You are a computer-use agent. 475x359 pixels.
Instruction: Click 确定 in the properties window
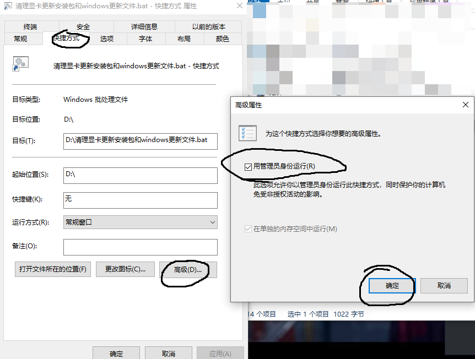pyautogui.click(x=116, y=353)
